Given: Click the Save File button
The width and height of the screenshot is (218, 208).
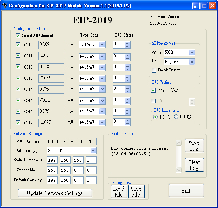Looking at the screenshot, I should [x=136, y=191].
